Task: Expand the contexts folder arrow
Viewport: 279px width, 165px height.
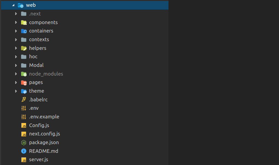Action: pos(16,40)
